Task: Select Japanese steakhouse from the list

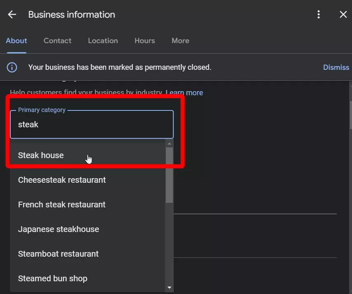Action: coord(58,229)
